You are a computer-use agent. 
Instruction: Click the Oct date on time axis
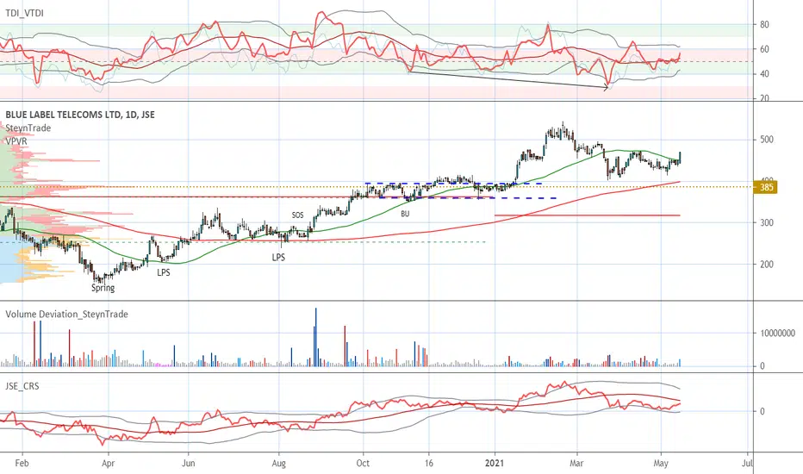(363, 464)
